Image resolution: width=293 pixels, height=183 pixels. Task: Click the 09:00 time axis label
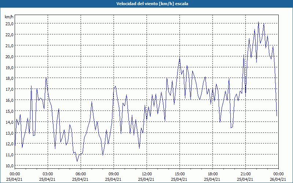(114, 174)
